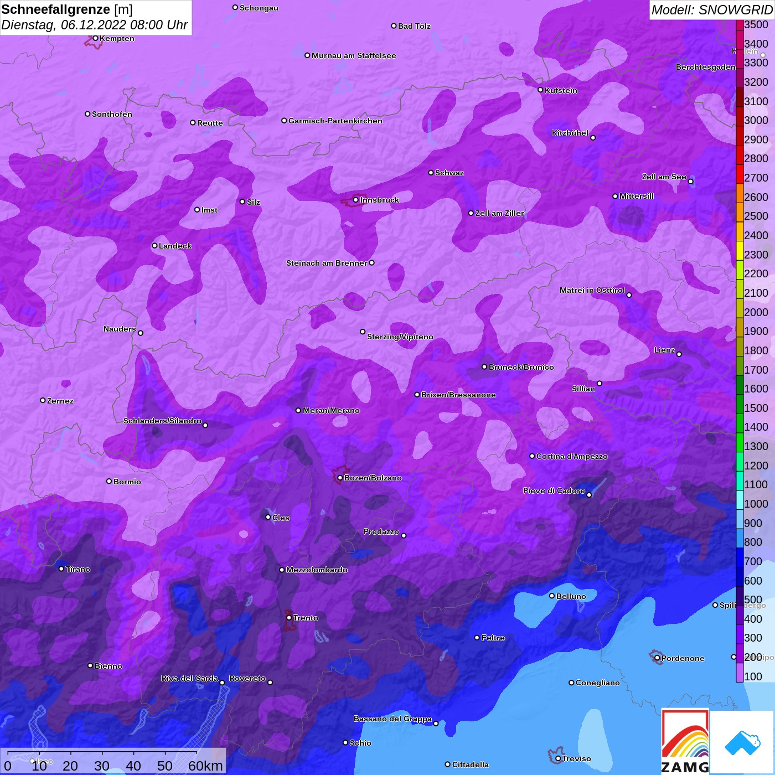Click the bright red legend swatch at 2700

point(740,173)
